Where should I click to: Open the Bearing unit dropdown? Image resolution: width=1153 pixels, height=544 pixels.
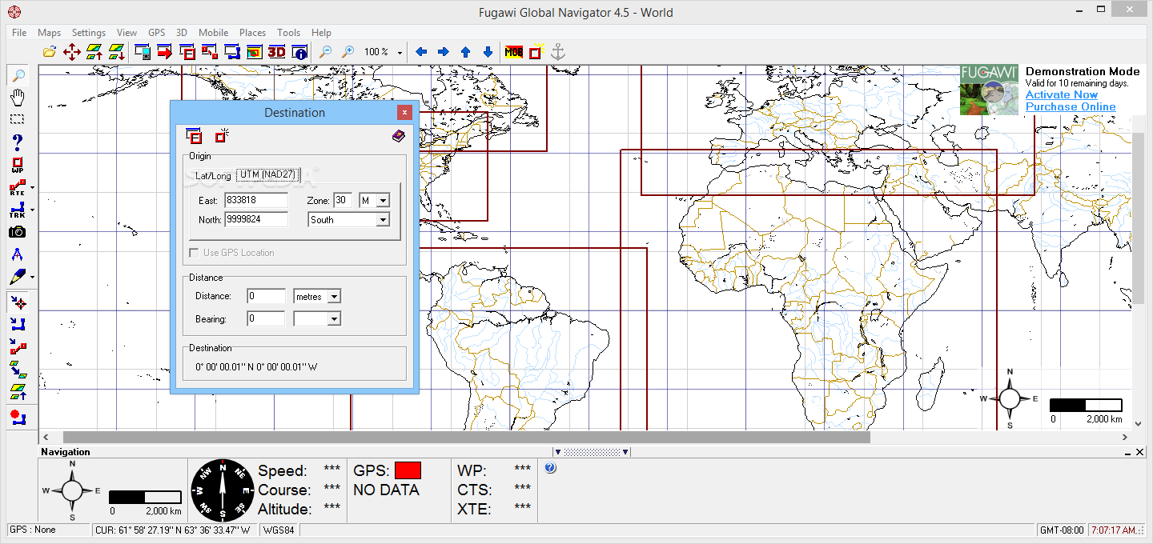(x=334, y=319)
